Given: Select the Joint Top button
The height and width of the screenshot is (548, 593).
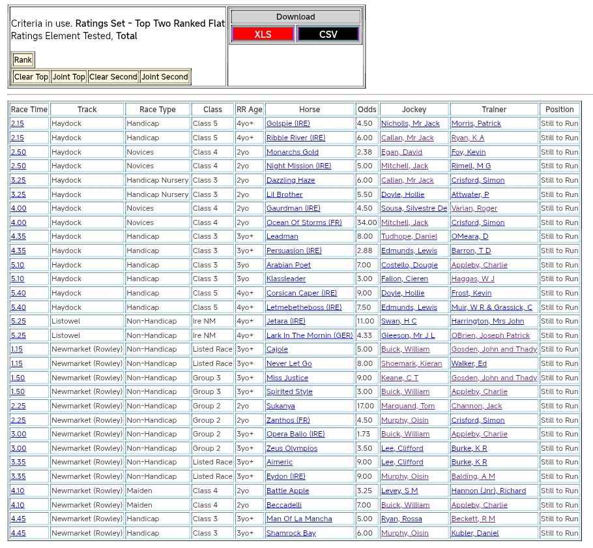Looking at the screenshot, I should pyautogui.click(x=68, y=77).
